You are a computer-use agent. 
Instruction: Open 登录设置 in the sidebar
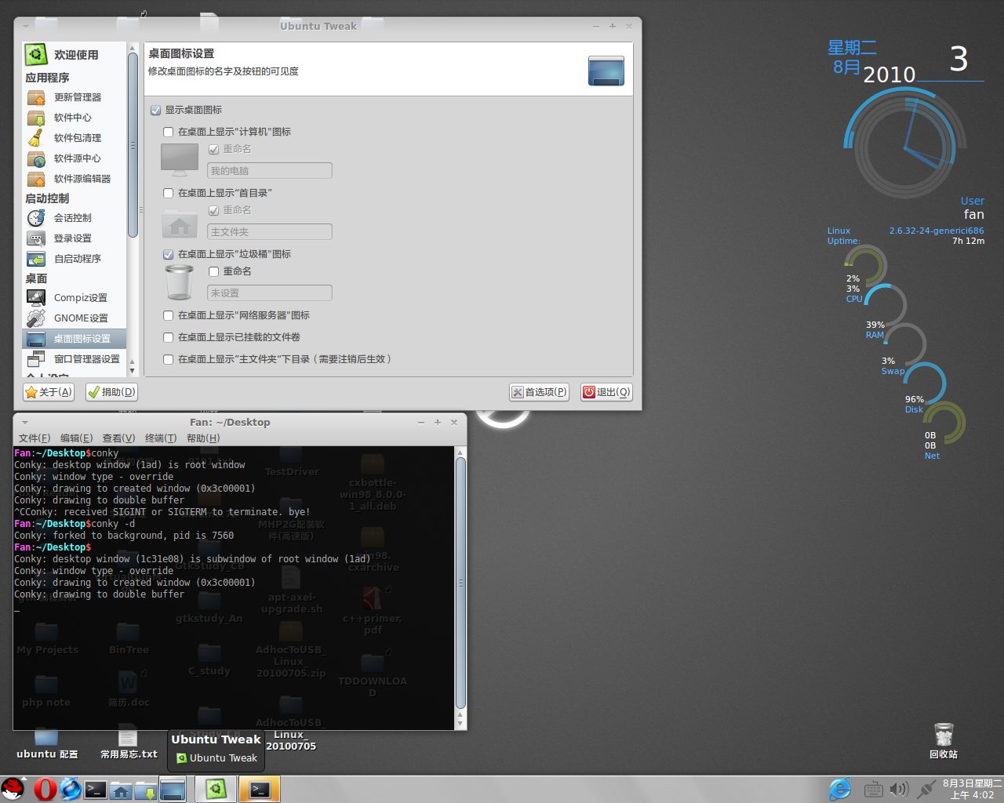pyautogui.click(x=75, y=238)
